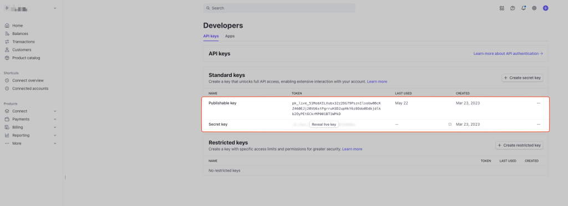Image resolution: width=568 pixels, height=206 pixels.
Task: Expand the Payments submenu chevron
Action: pos(55,119)
